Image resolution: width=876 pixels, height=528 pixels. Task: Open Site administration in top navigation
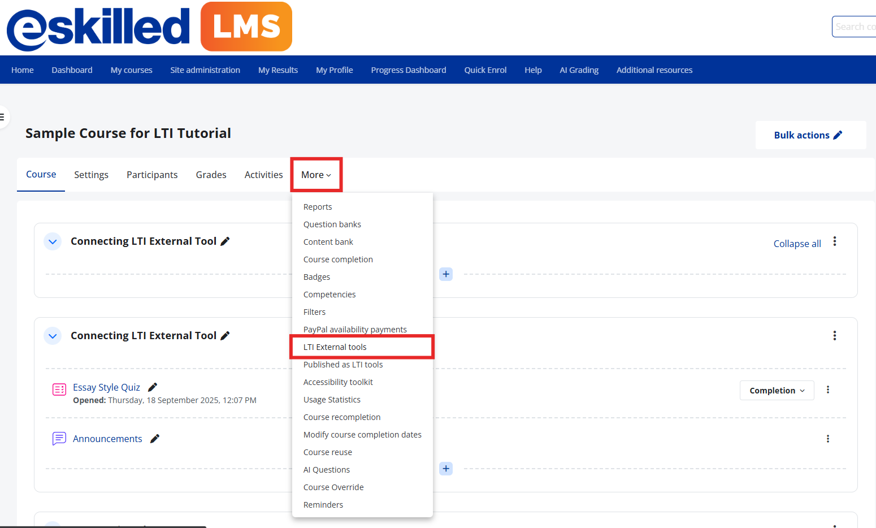pos(205,70)
